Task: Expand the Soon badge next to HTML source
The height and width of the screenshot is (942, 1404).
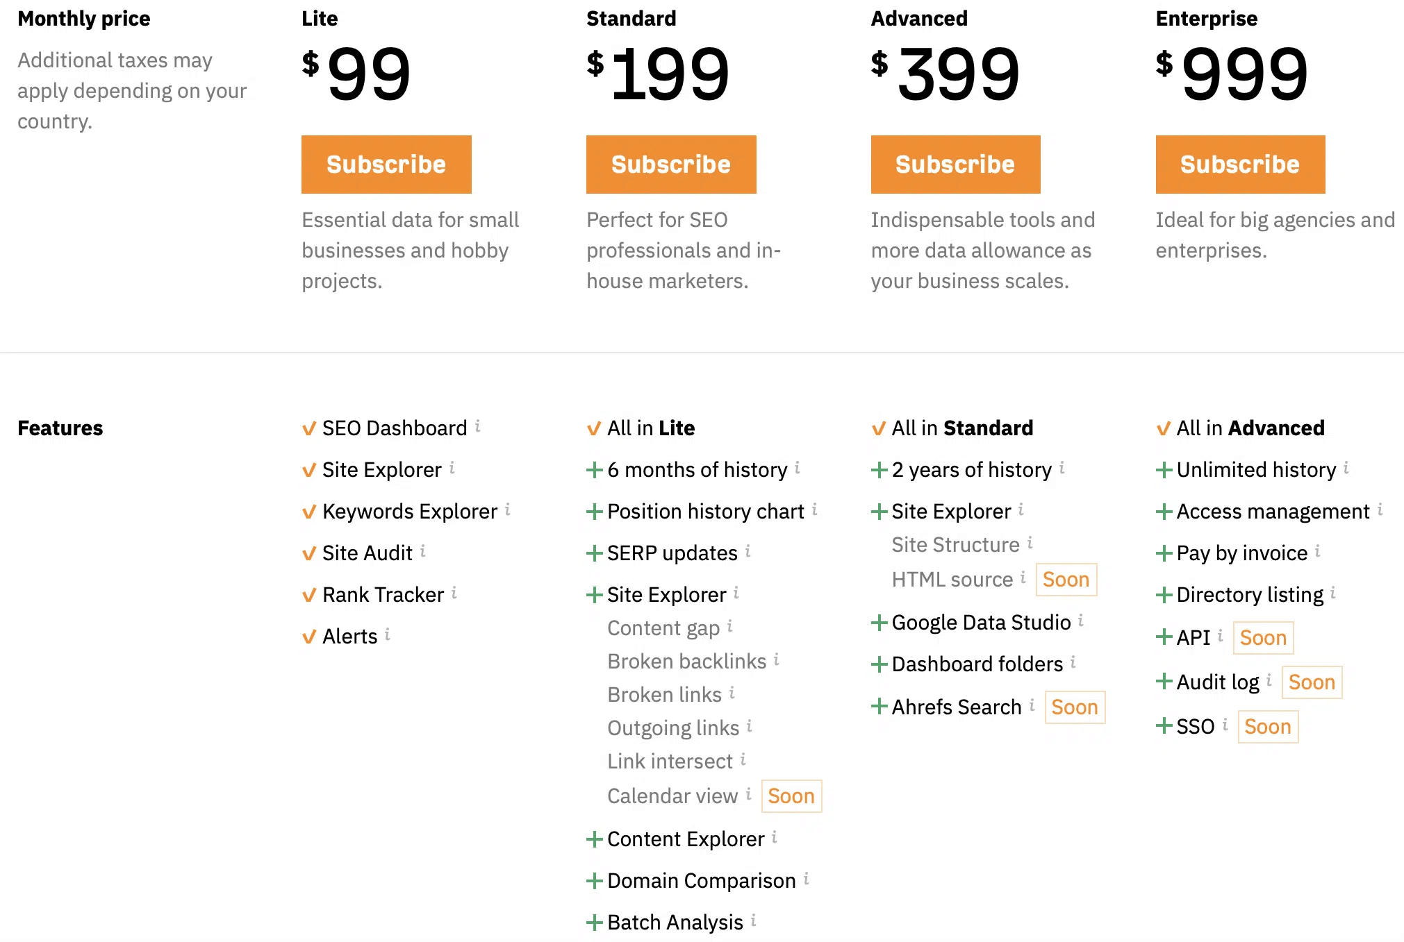Action: pyautogui.click(x=1064, y=578)
